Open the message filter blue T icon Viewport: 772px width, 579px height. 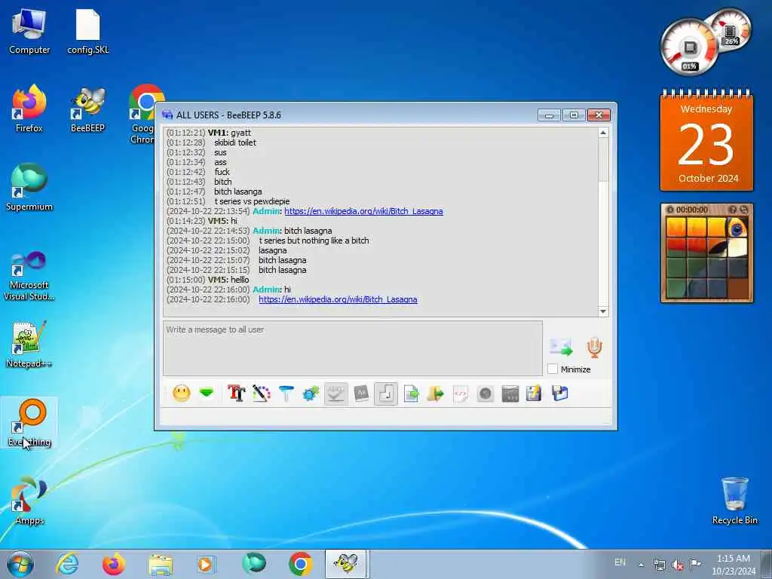(x=286, y=394)
